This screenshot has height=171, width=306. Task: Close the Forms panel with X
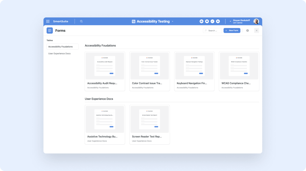[257, 31]
